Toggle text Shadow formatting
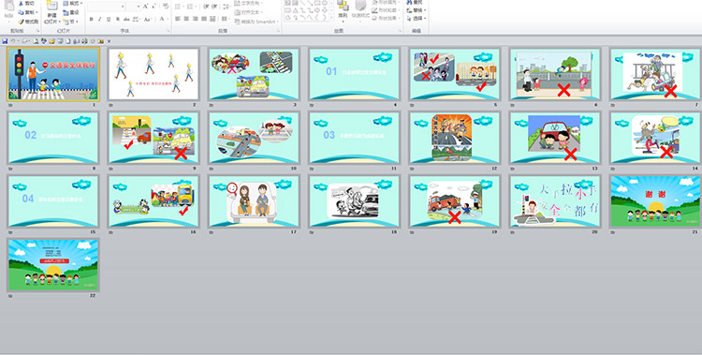 point(118,19)
